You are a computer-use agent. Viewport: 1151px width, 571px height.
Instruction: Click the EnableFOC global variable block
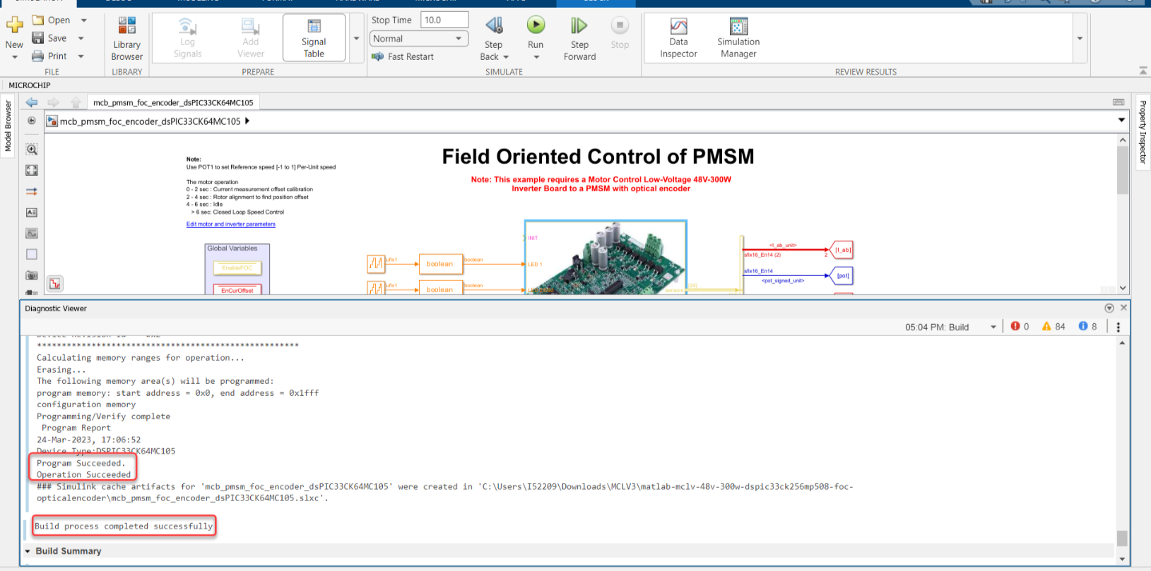pyautogui.click(x=237, y=268)
